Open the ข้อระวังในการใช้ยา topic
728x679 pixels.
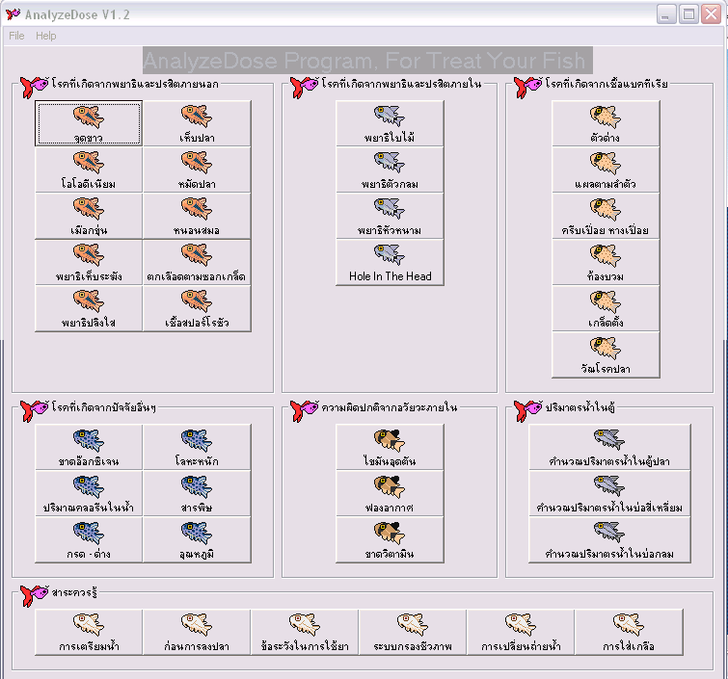click(305, 632)
